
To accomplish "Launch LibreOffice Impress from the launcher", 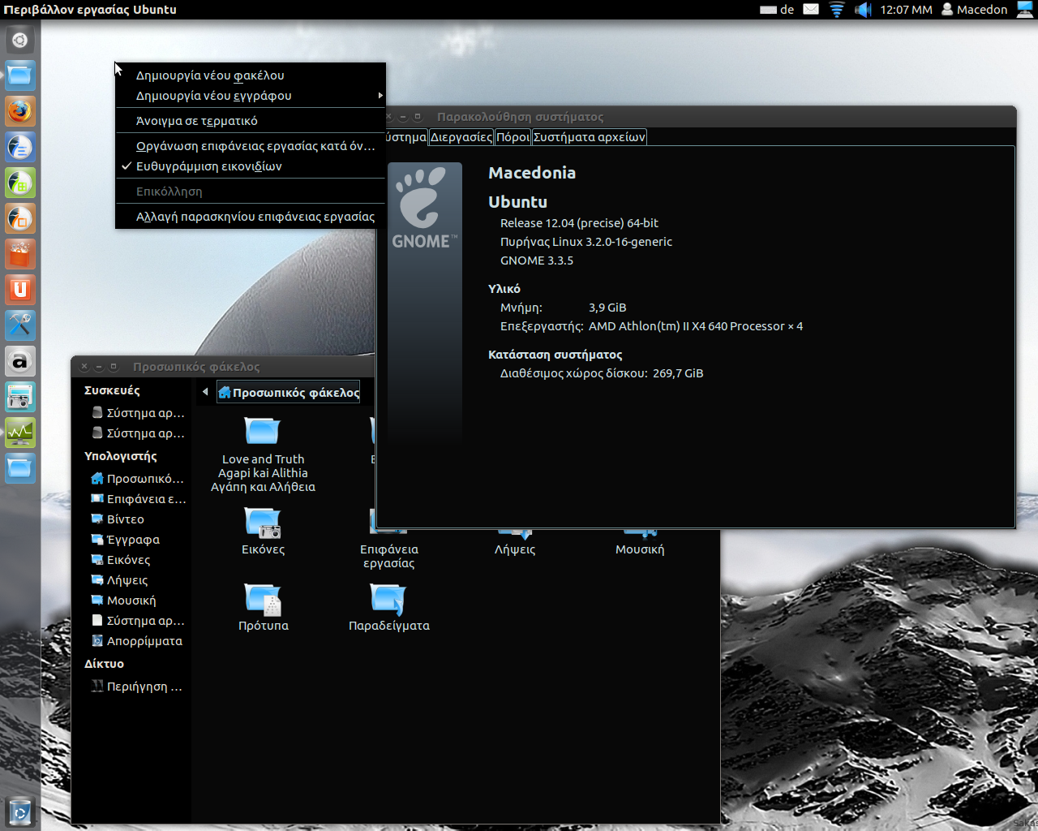I will tap(20, 219).
